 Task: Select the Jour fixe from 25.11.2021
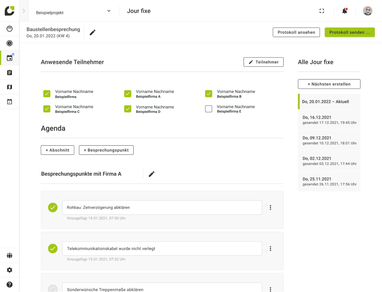[x=329, y=181]
